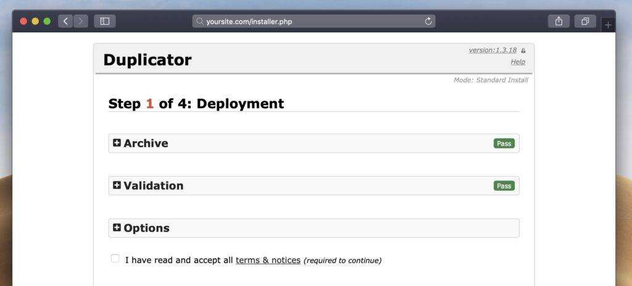
Task: Enter full screen with green window button
Action: point(47,22)
